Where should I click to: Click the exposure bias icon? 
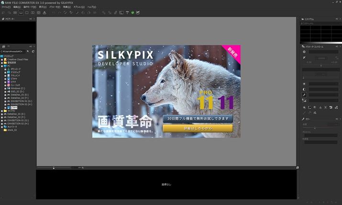(304, 58)
